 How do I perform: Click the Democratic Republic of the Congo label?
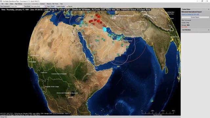click(67, 93)
